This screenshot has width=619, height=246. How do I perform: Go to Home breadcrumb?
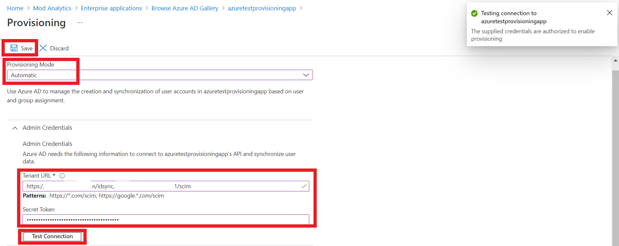click(15, 8)
